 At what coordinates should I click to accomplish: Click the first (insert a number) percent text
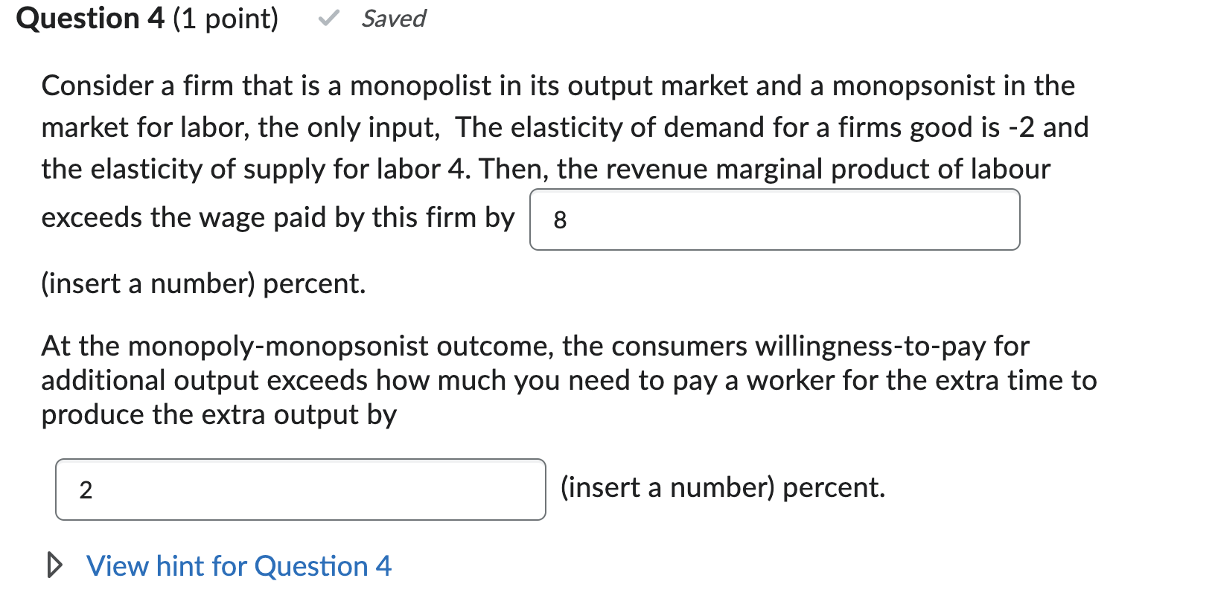[x=202, y=283]
